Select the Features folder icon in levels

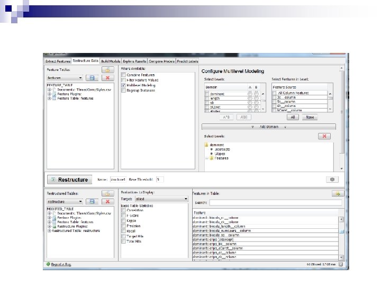(x=211, y=158)
